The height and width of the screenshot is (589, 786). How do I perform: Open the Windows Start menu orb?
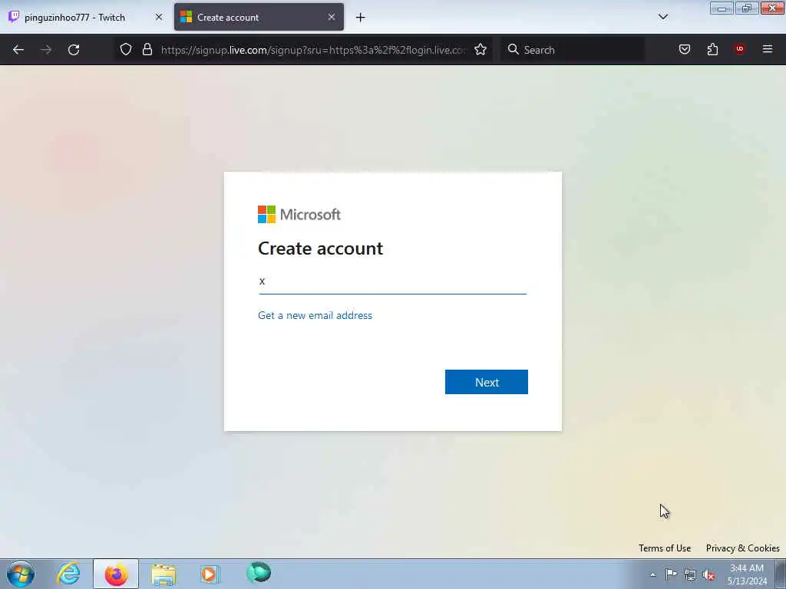(x=21, y=574)
